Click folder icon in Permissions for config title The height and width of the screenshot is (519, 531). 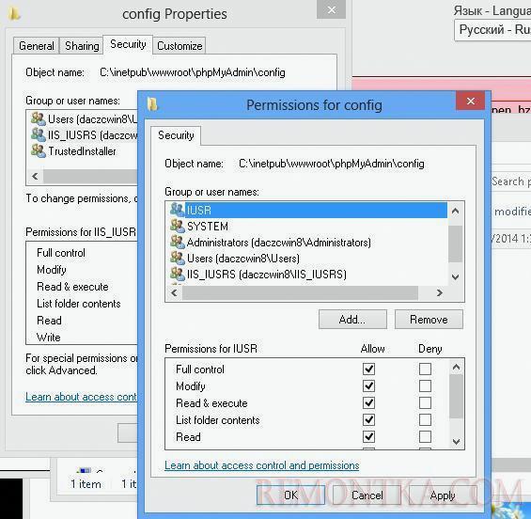click(x=153, y=104)
